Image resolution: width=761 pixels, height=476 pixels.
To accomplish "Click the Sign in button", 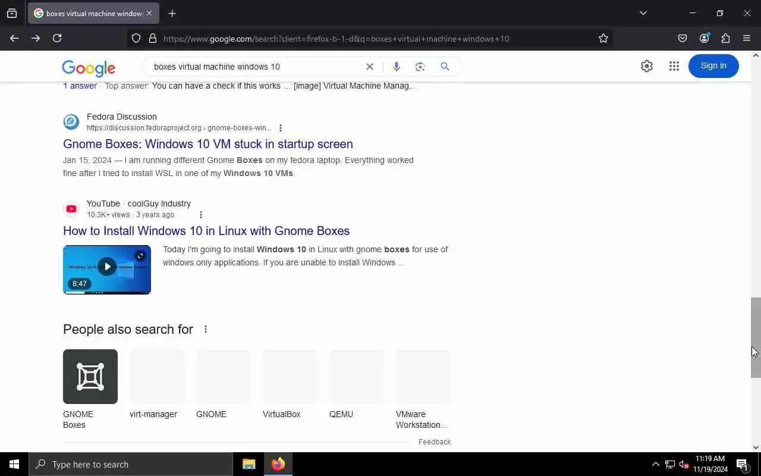I will point(713,65).
